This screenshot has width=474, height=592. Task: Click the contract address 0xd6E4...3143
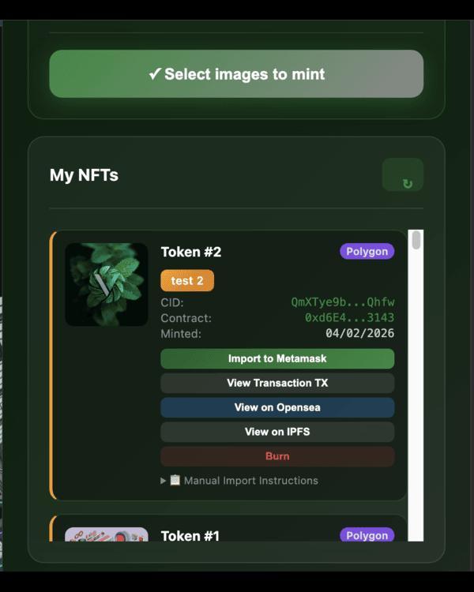(350, 318)
